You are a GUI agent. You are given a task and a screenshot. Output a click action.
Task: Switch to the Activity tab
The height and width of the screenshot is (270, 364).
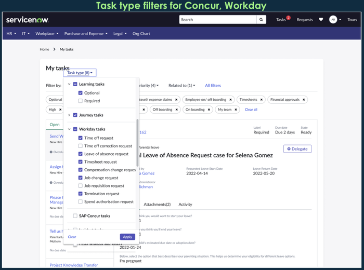coord(185,205)
